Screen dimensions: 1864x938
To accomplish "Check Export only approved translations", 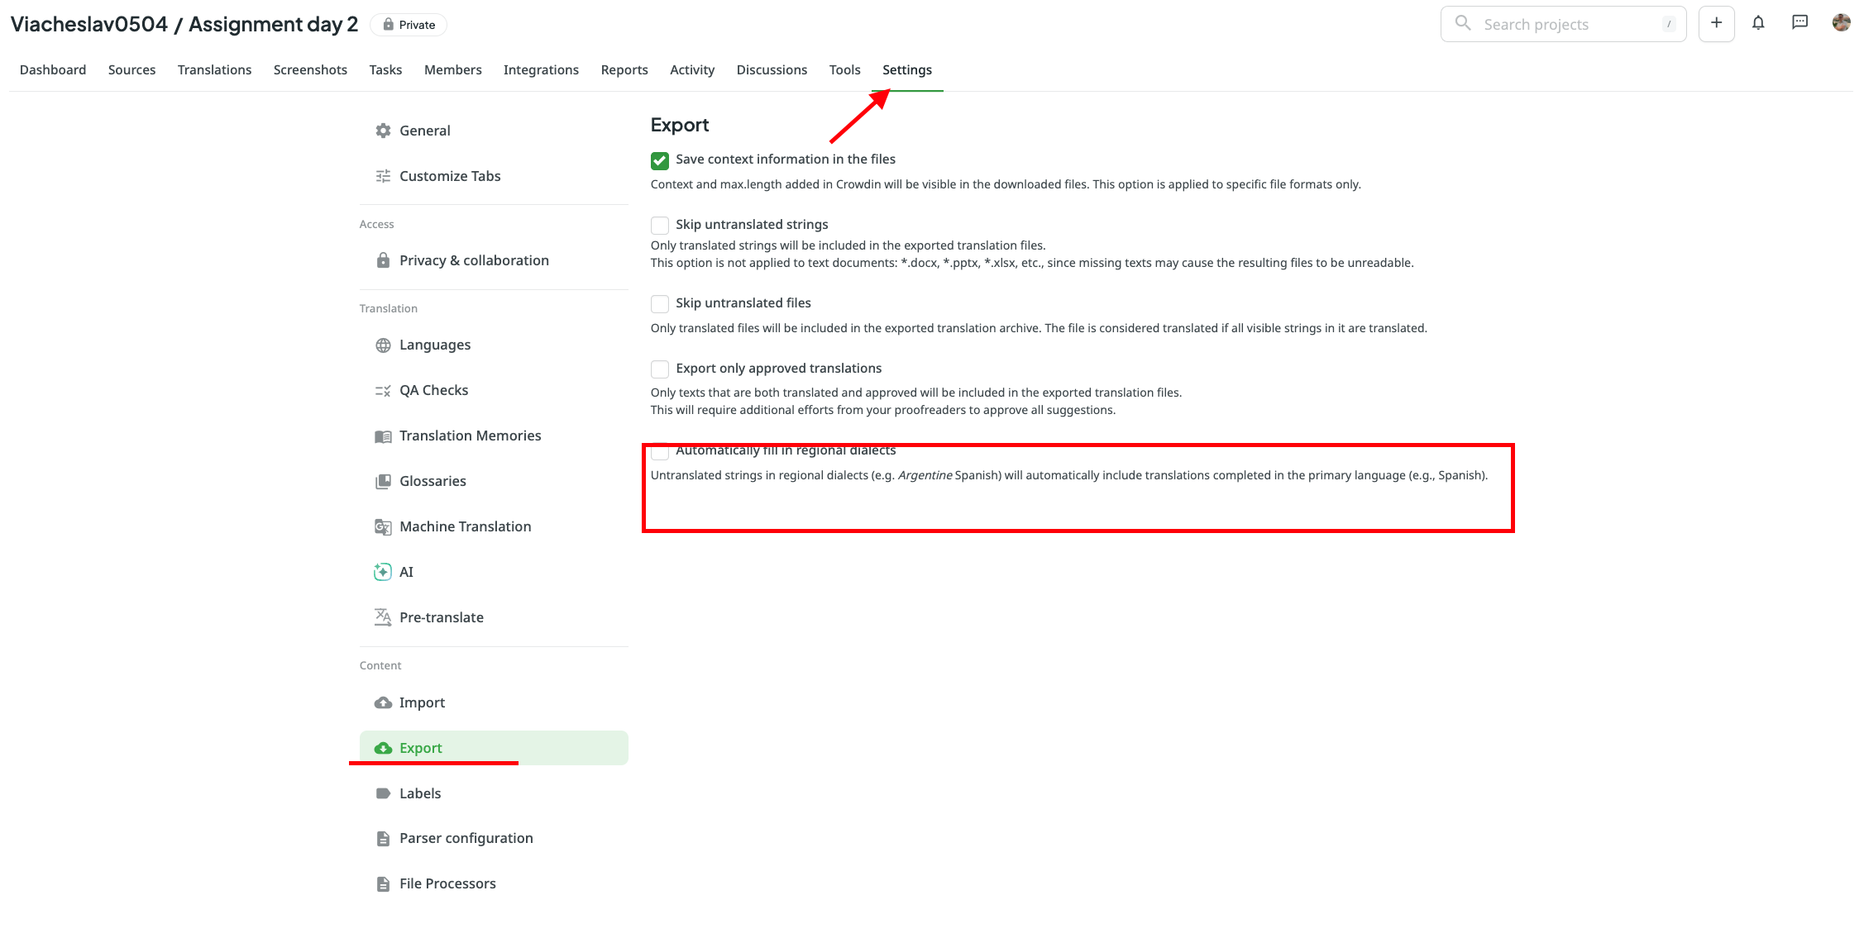I will 660,369.
